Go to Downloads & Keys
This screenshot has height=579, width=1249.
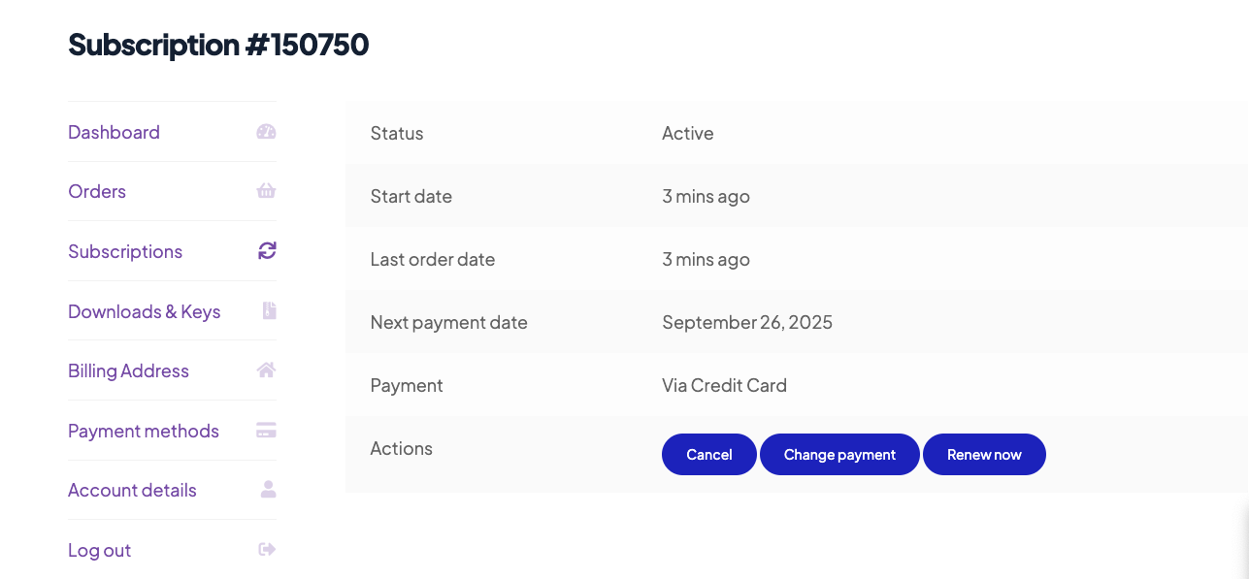(144, 310)
